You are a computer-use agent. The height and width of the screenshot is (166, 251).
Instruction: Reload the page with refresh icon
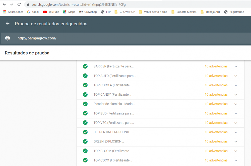click(19, 5)
